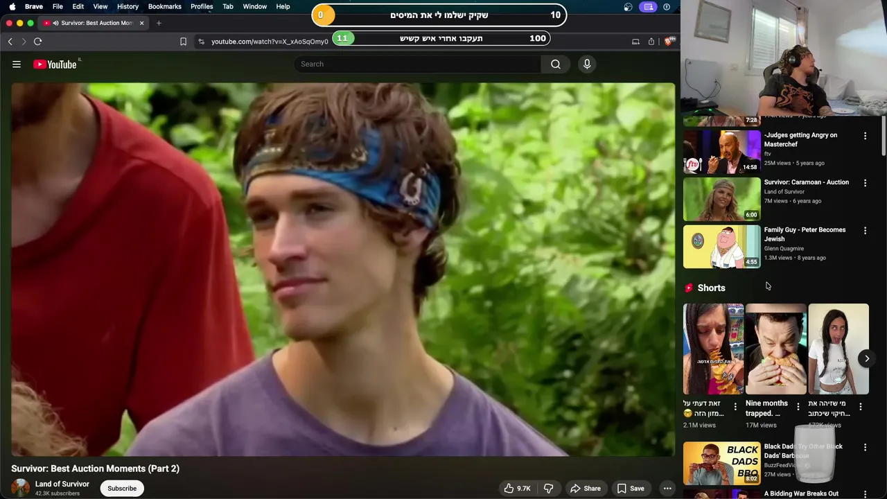The image size is (887, 499).
Task: Go back with the browser back arrow
Action: pos(10,42)
